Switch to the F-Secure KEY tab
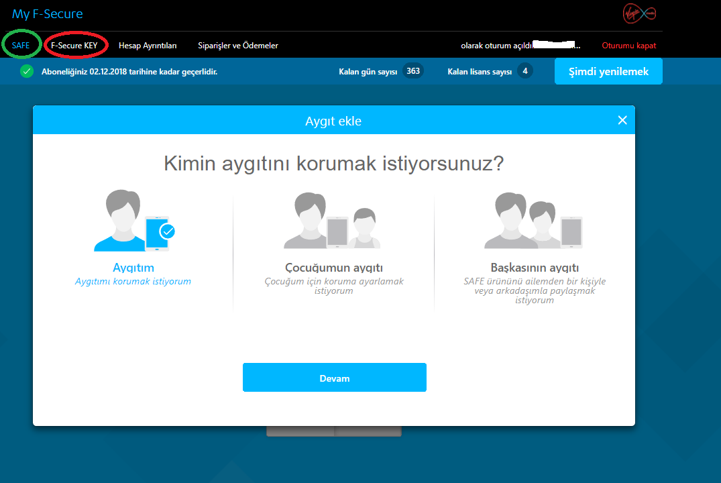This screenshot has height=483, width=721. click(74, 45)
